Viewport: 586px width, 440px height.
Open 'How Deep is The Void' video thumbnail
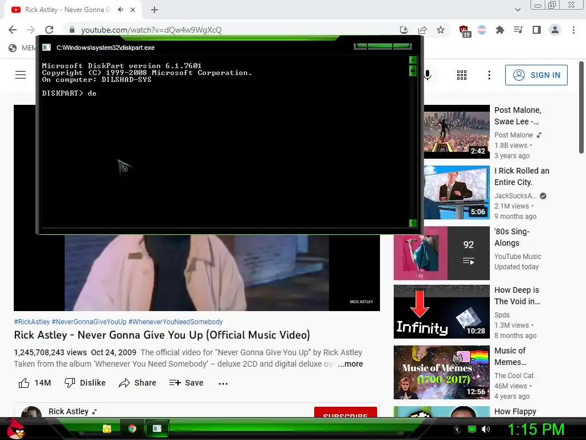(441, 312)
